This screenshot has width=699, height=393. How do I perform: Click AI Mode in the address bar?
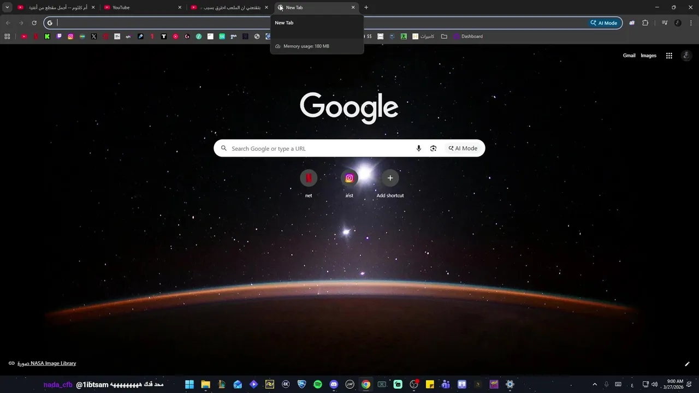tap(603, 23)
